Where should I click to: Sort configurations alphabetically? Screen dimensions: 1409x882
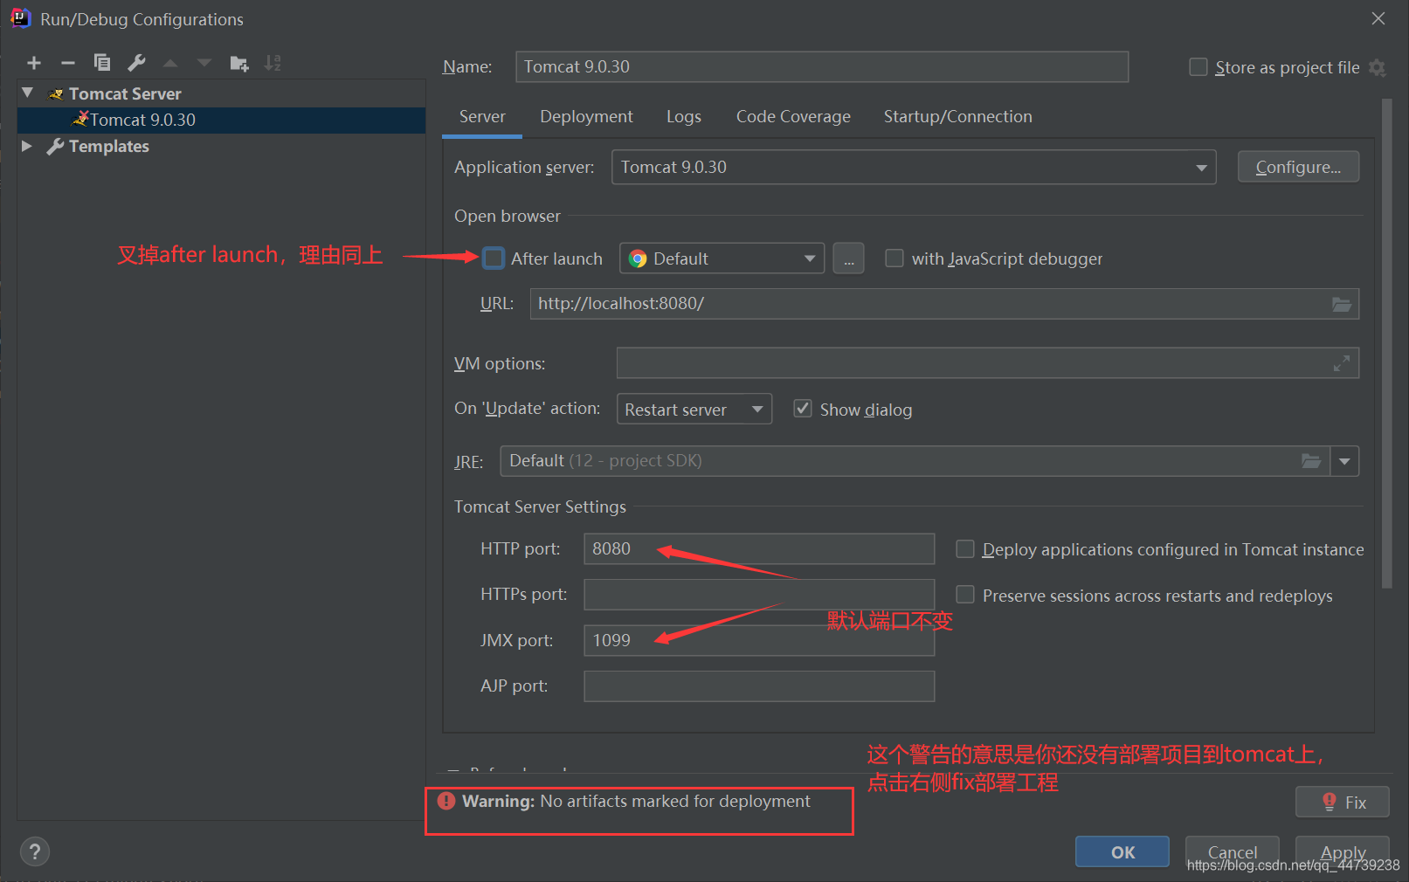(273, 63)
